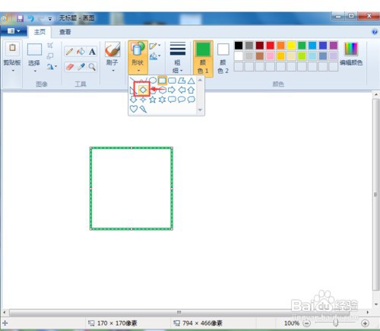
Task: Select the right arrow shape
Action: (172, 90)
